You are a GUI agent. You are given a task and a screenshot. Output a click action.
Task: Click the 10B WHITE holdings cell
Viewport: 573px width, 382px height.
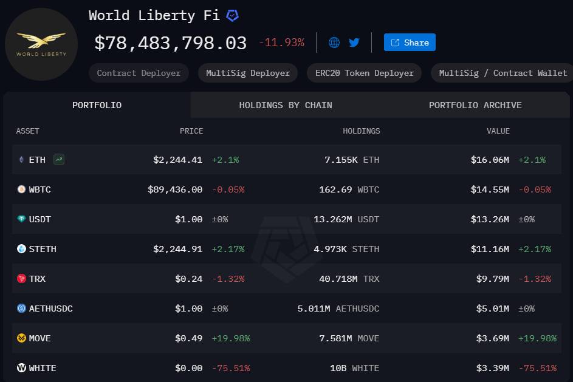click(x=355, y=368)
